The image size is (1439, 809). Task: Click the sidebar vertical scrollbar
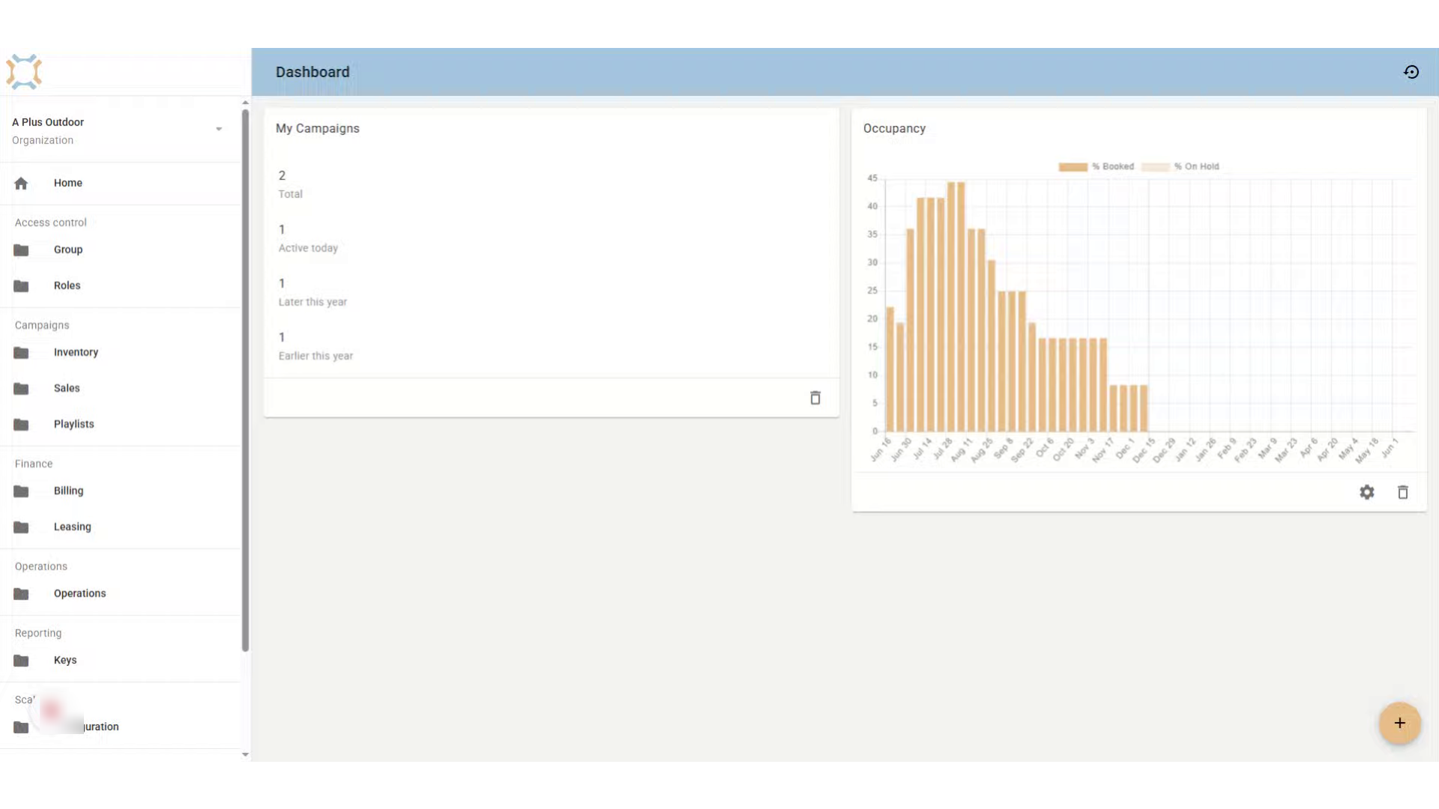(245, 381)
